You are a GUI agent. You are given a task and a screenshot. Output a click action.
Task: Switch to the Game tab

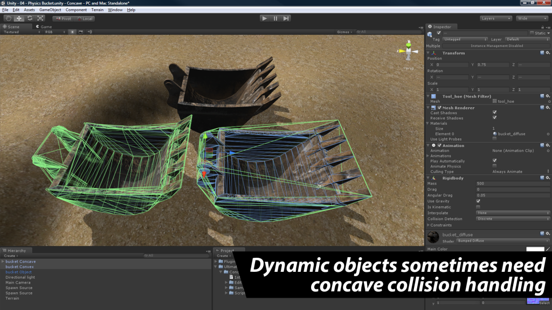[46, 26]
